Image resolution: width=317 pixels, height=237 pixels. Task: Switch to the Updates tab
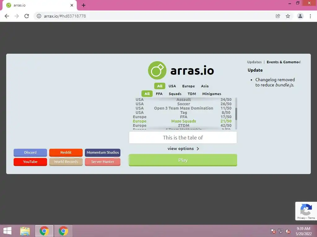[254, 62]
